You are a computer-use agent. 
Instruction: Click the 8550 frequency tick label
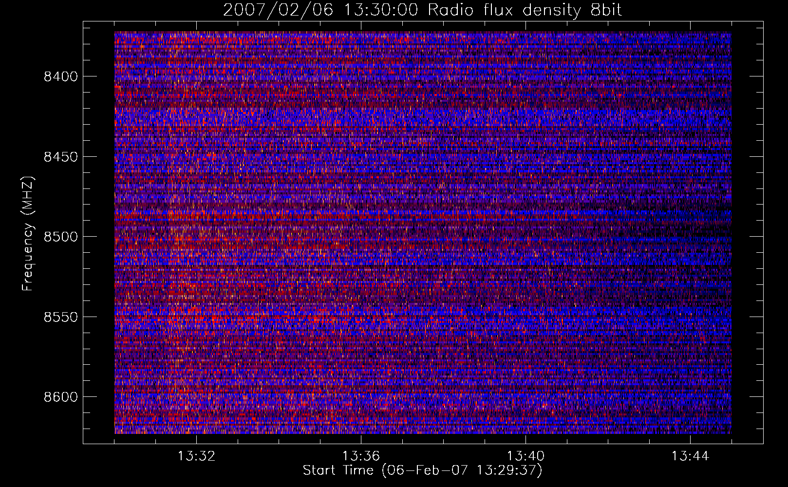60,317
